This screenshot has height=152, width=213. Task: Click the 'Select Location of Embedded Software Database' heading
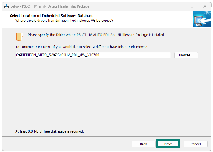coord(52,16)
